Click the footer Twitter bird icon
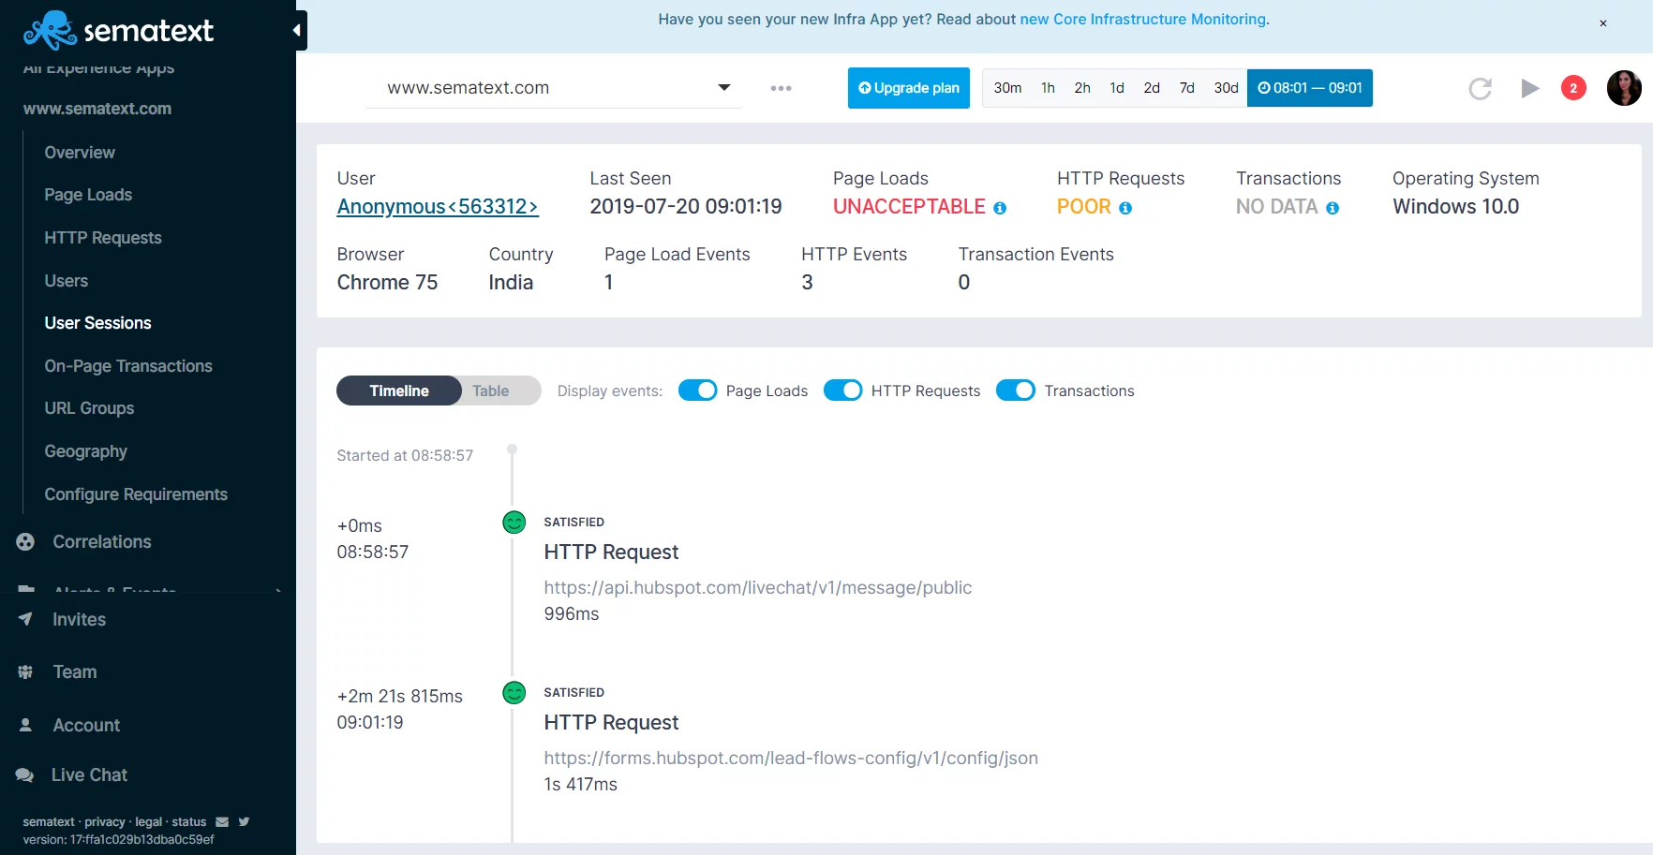This screenshot has height=855, width=1653. (x=244, y=822)
